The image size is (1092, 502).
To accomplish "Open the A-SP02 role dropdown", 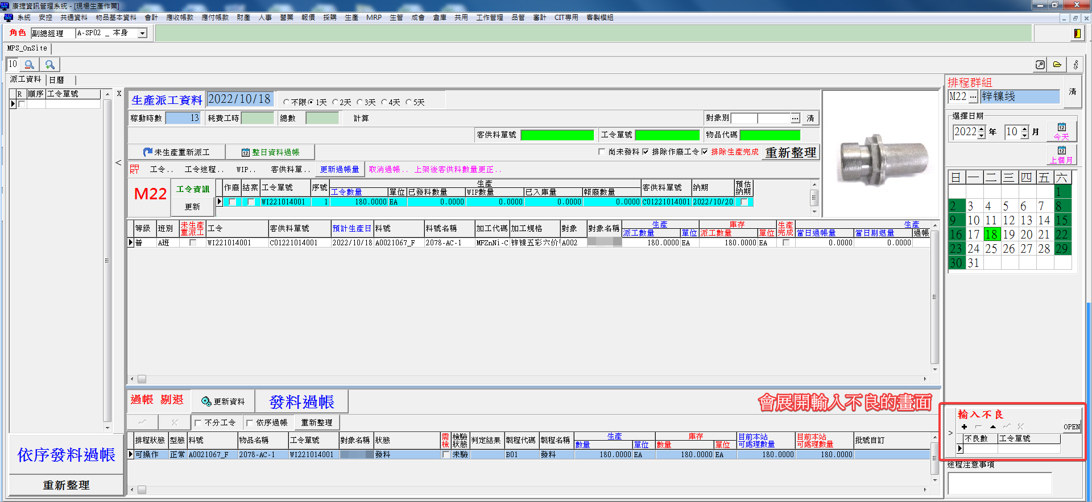I will [143, 34].
